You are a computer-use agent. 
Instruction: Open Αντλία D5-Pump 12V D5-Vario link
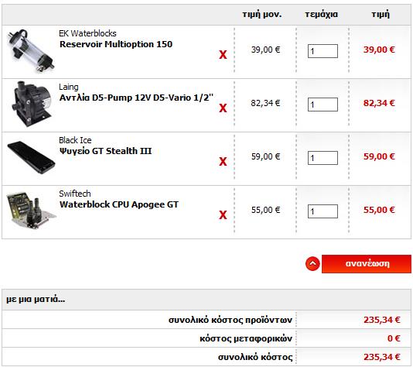click(136, 98)
